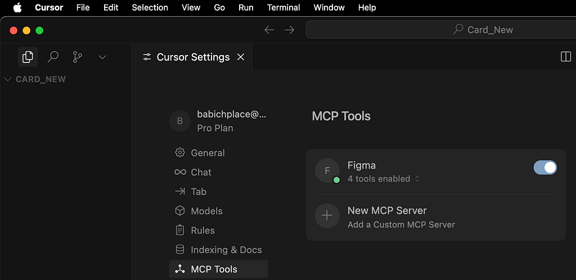Click the Rules clipboard icon
Image resolution: width=576 pixels, height=280 pixels.
click(179, 231)
